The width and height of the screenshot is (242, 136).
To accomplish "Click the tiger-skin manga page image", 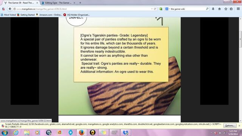I will point(119,66).
